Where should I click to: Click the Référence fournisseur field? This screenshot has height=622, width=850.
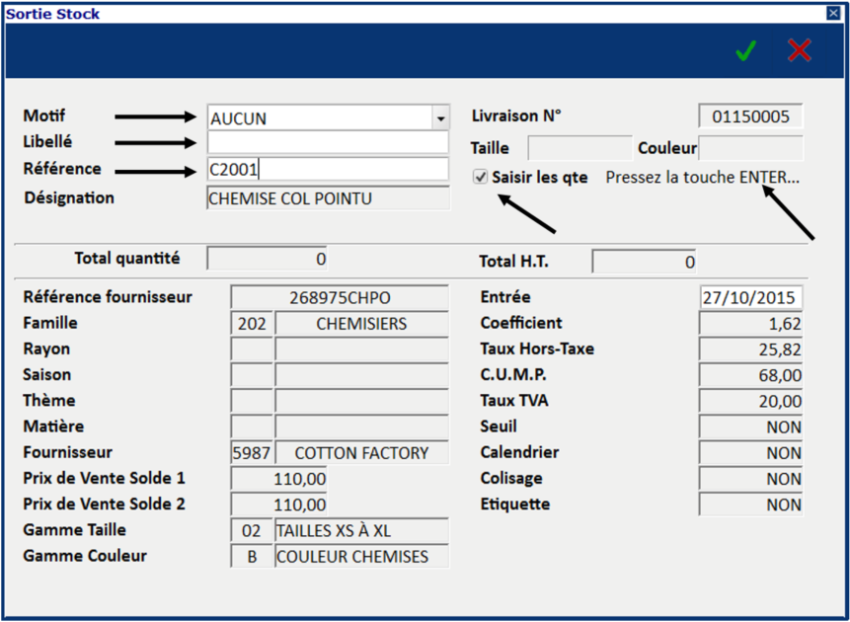pos(340,297)
